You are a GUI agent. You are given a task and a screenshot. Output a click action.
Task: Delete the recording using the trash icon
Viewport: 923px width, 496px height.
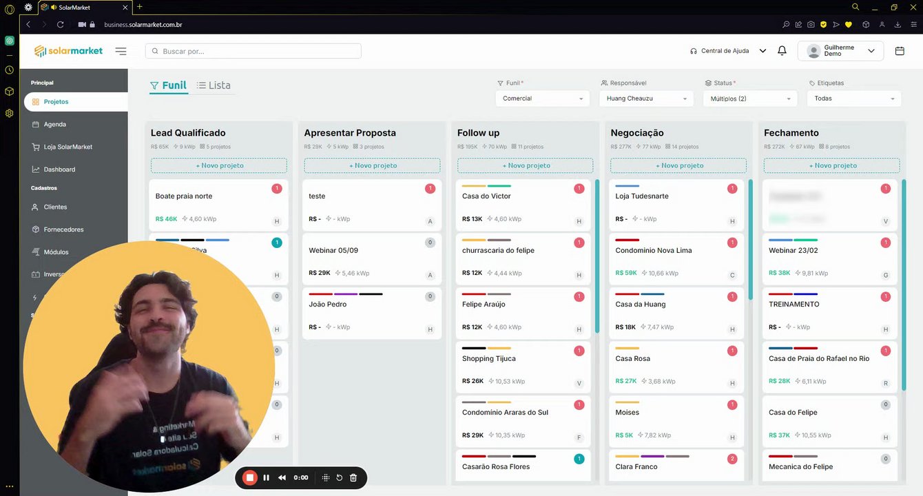353,477
